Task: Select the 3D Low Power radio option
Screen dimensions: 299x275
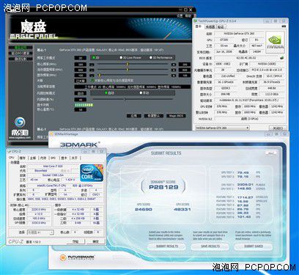Action: 130,58
